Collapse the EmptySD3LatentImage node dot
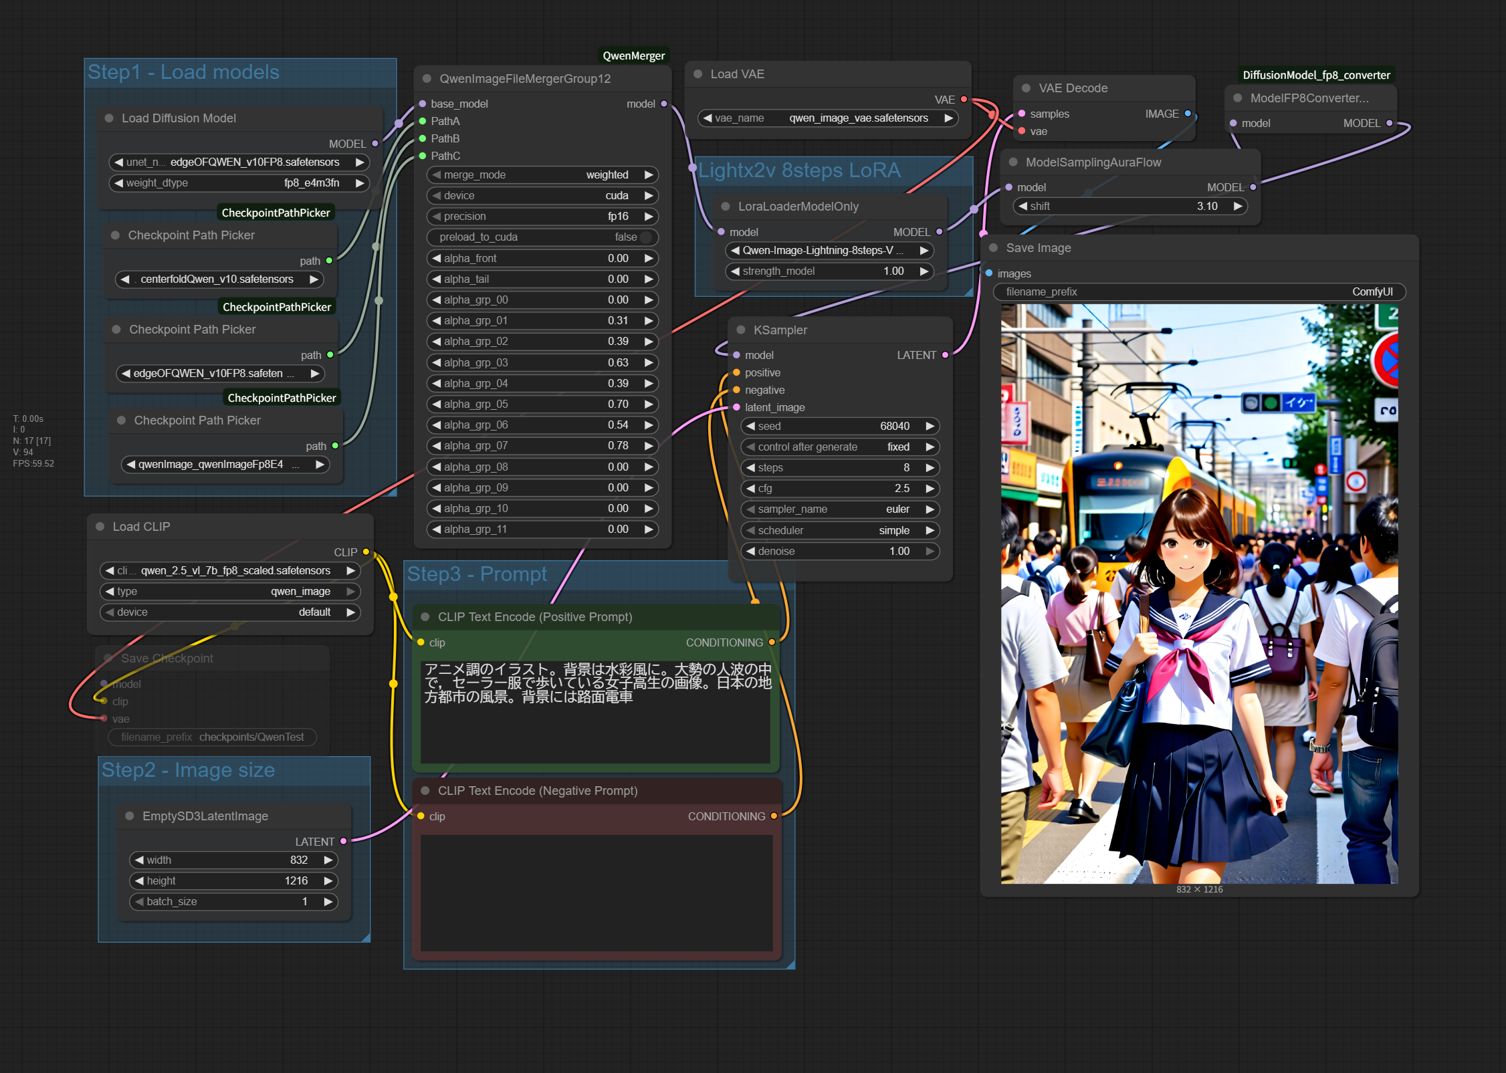Image resolution: width=1506 pixels, height=1073 pixels. (x=129, y=816)
